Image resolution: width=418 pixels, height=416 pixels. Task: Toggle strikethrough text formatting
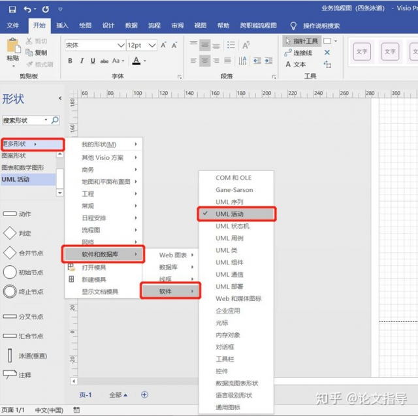tap(104, 61)
